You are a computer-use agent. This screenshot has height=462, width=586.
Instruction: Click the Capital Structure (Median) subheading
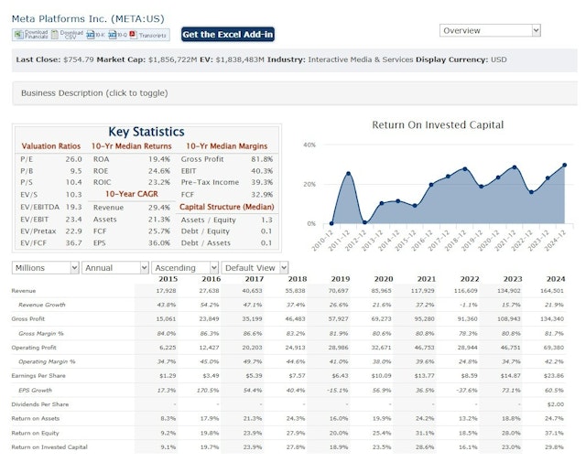[x=227, y=207]
